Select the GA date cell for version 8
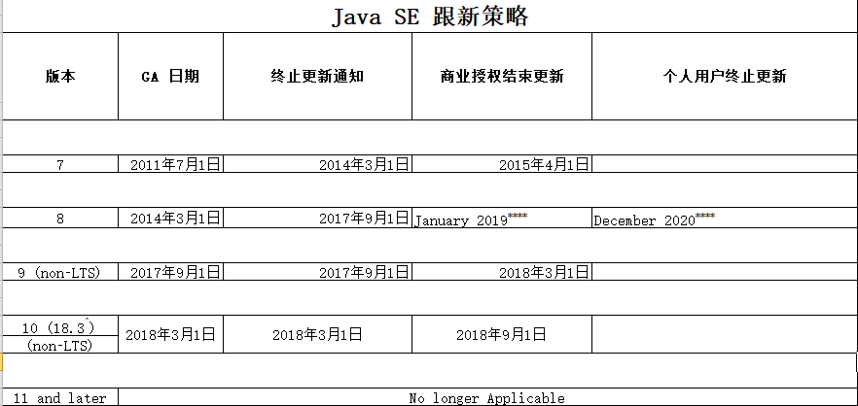This screenshot has width=858, height=406. coord(170,220)
